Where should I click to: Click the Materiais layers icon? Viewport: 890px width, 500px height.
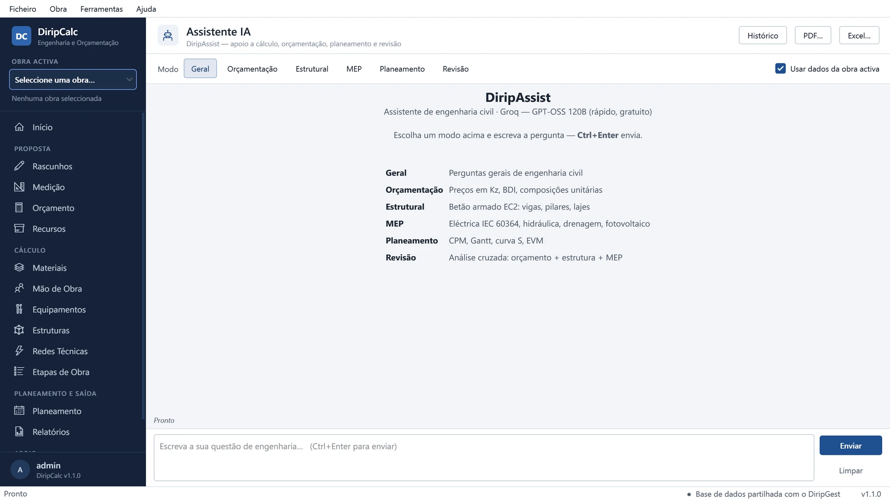click(19, 268)
